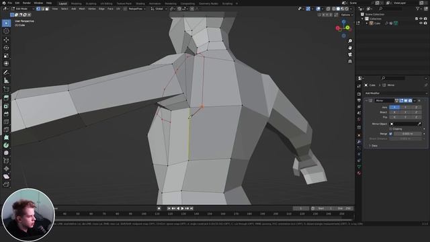Collapse the Collection tree in outliner
This screenshot has width=430, height=242.
pyautogui.click(x=362, y=19)
